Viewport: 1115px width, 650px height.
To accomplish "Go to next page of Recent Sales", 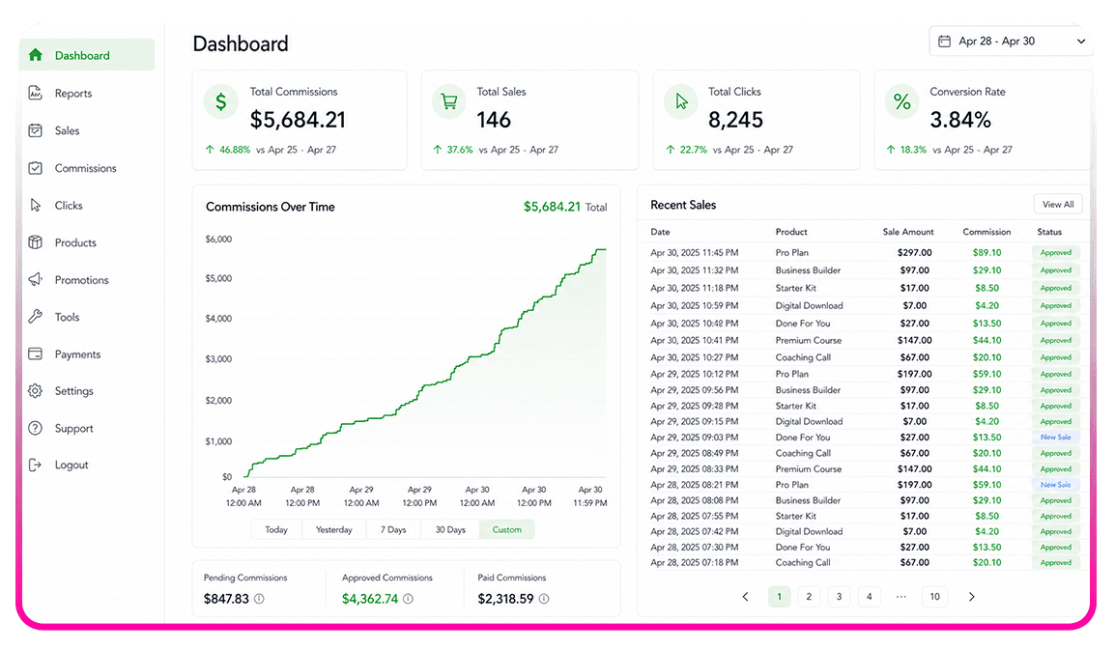I will pos(971,597).
